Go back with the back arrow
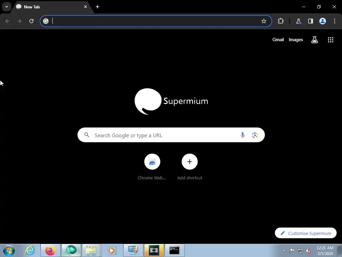The width and height of the screenshot is (342, 257). point(7,21)
